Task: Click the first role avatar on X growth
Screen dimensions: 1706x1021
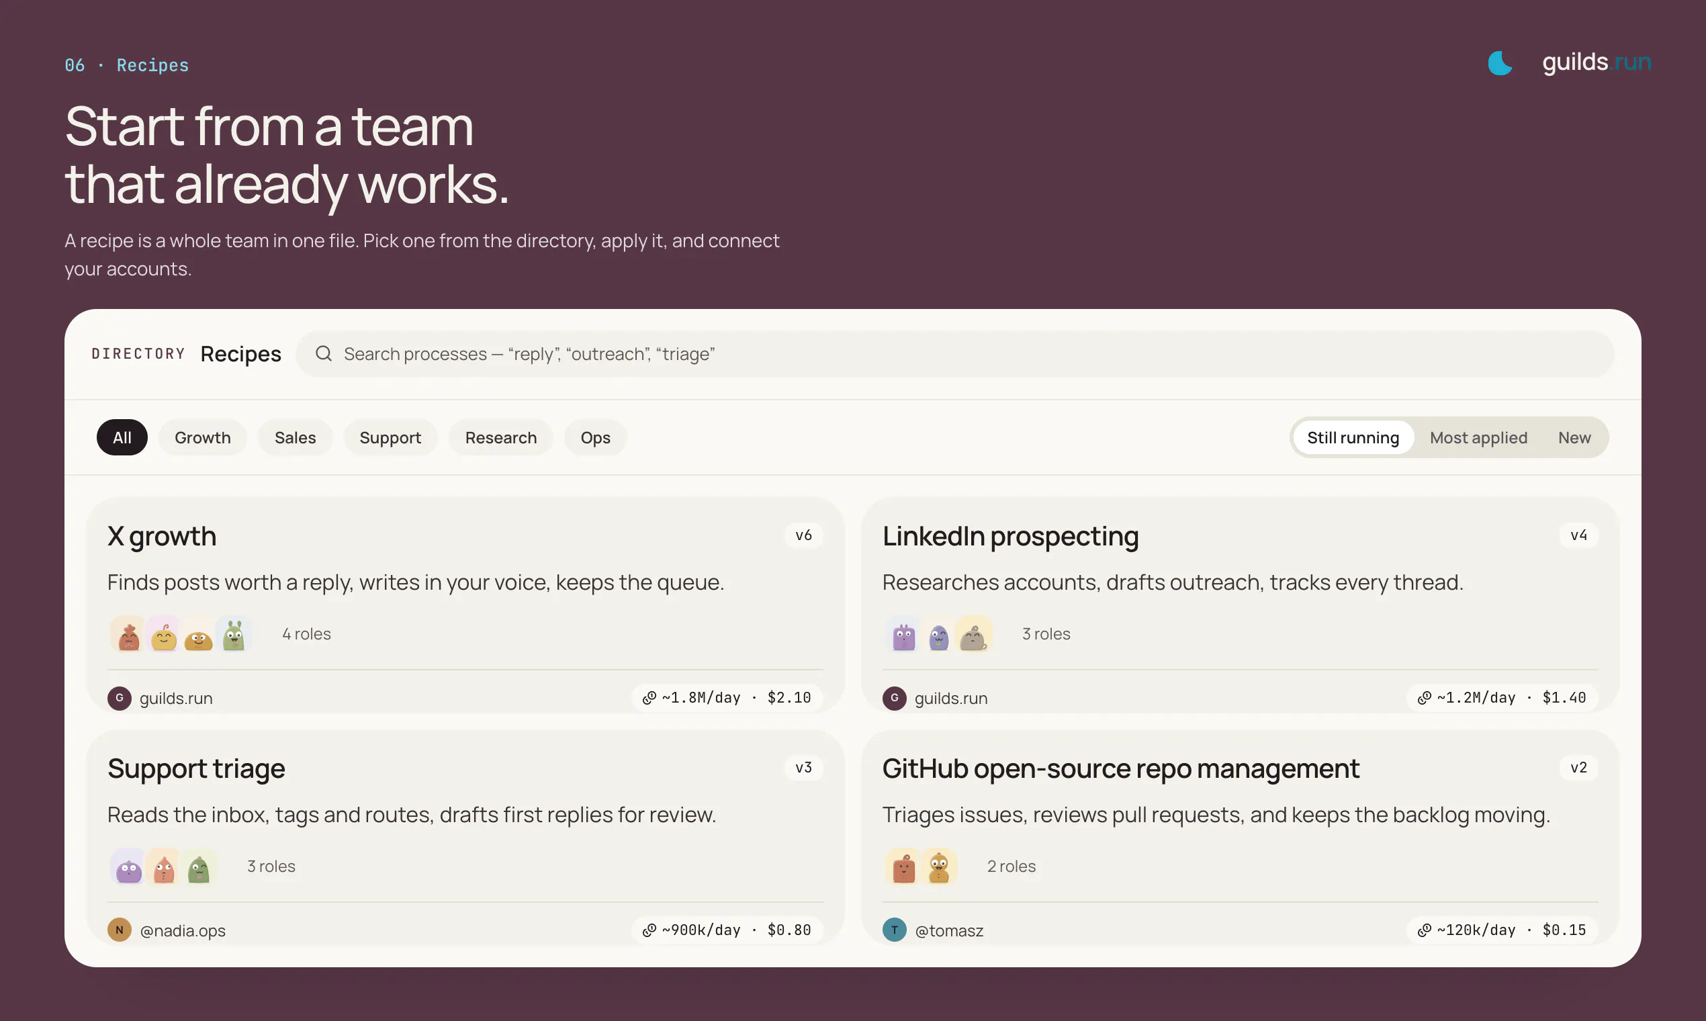Action: tap(129, 633)
